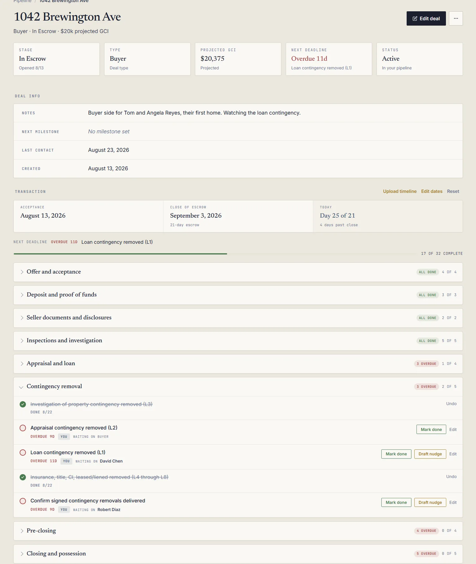Draft nudge for Confirm signed contingency removals
Screen dimensions: 476x564
pyautogui.click(x=430, y=502)
